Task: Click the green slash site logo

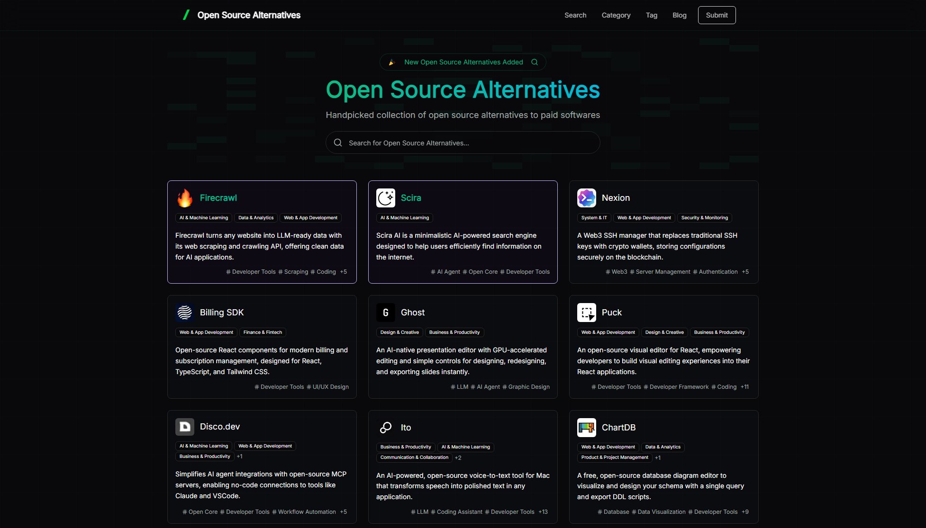Action: point(186,15)
